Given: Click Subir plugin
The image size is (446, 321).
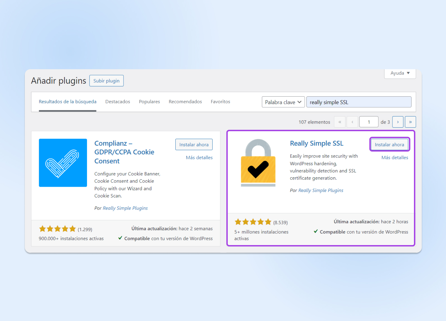Looking at the screenshot, I should click(x=106, y=81).
